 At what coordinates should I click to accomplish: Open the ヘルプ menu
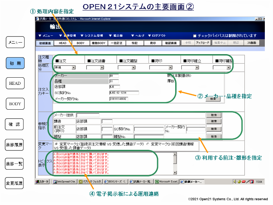(138, 36)
